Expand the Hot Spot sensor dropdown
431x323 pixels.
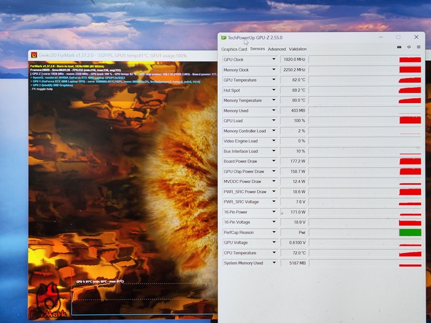click(274, 90)
